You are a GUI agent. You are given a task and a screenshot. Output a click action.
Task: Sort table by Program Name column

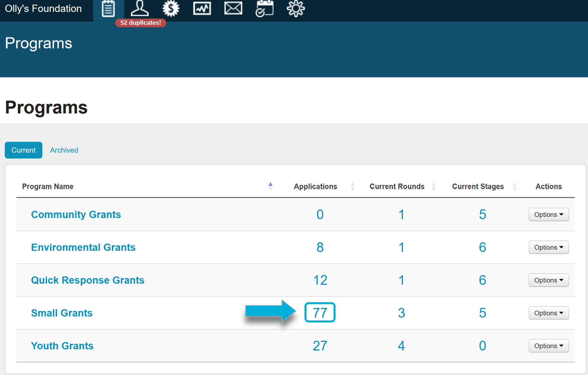click(48, 187)
